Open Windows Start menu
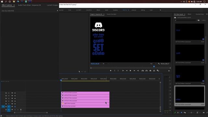 coord(2,1)
